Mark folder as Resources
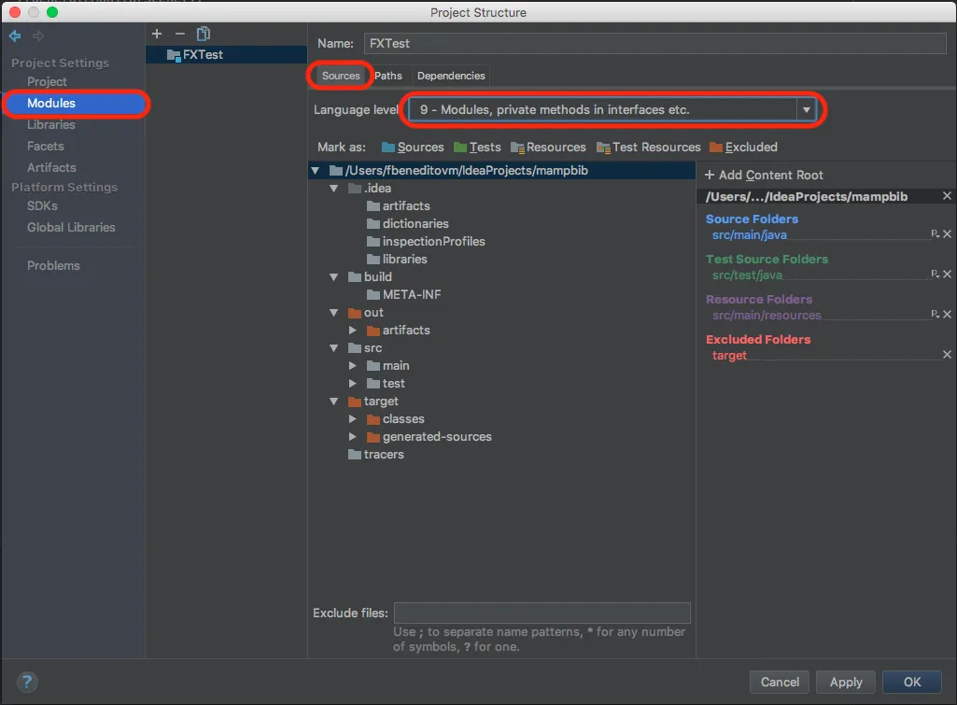The image size is (957, 705). (x=548, y=148)
